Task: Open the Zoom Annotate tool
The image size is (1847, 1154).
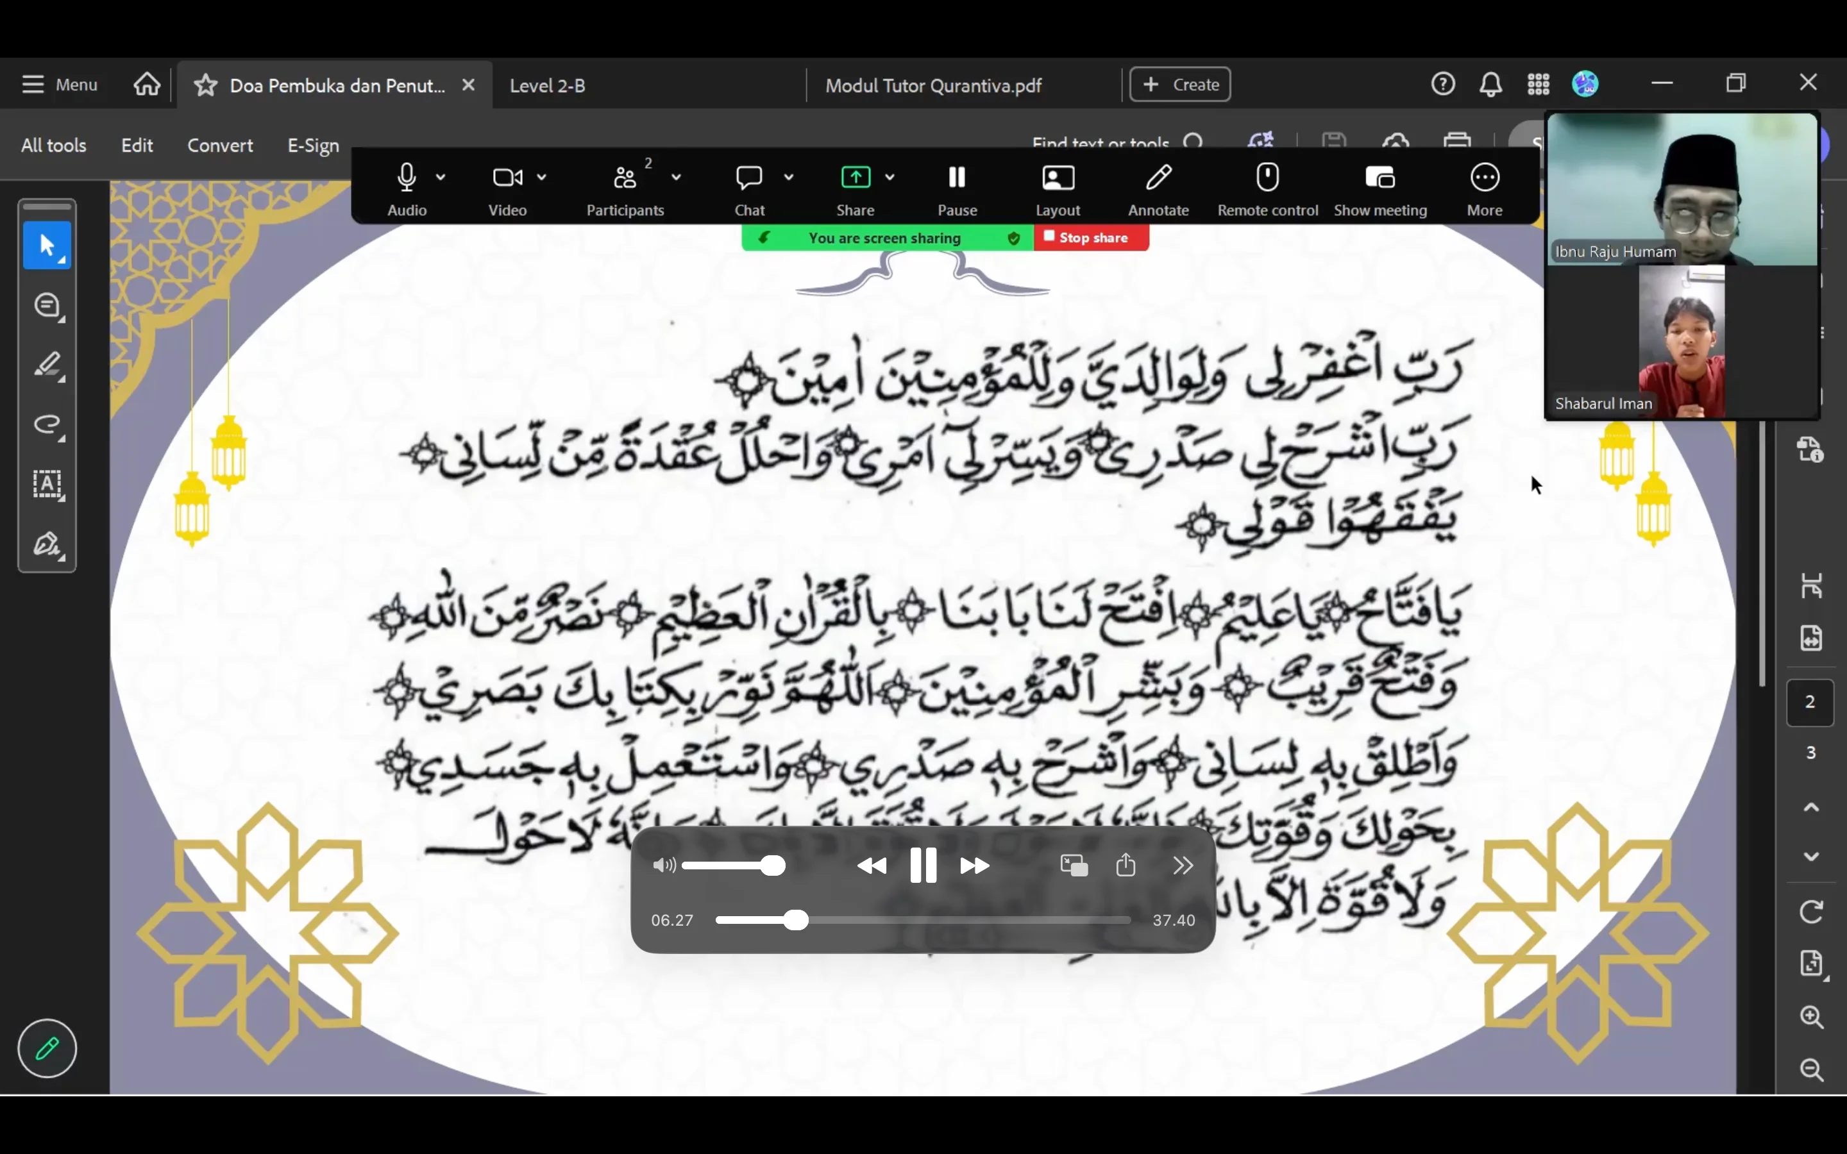Action: tap(1158, 189)
